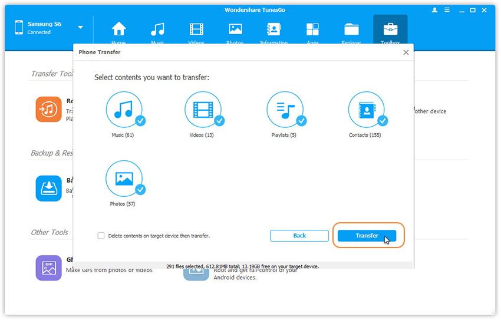Select the Music content icon
The width and height of the screenshot is (501, 320).
pyautogui.click(x=124, y=110)
